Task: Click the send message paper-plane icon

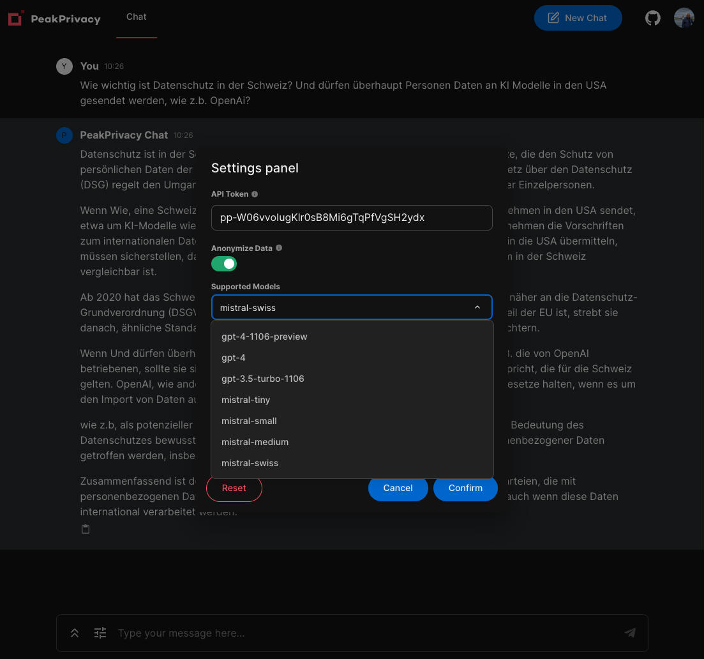Action: point(630,633)
